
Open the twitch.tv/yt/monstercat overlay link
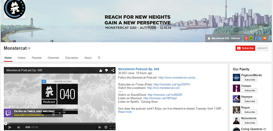(29, 115)
